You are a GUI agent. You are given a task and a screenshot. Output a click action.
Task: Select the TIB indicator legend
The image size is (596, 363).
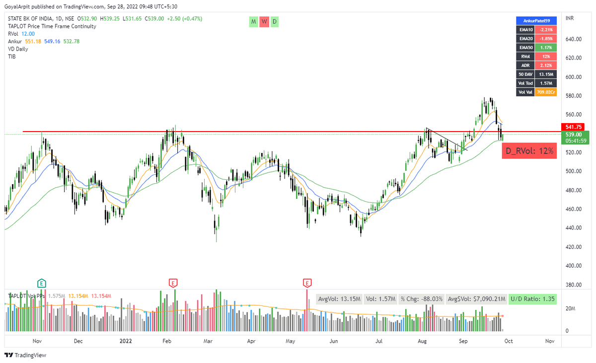[12, 56]
